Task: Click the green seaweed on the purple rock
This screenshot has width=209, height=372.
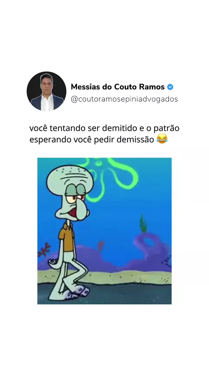Action: click(x=143, y=223)
